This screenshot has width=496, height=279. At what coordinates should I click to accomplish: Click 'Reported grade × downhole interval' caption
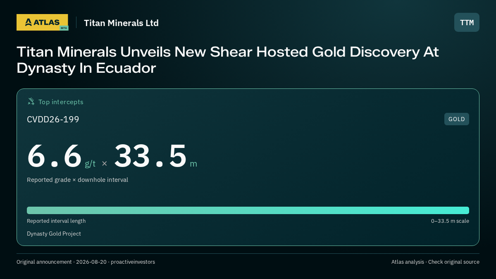(x=77, y=180)
